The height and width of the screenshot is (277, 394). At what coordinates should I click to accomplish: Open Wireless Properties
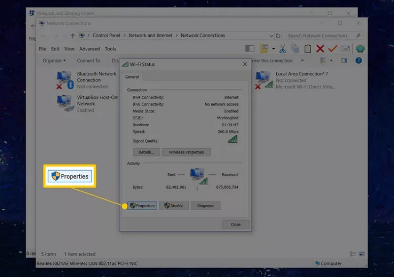186,152
